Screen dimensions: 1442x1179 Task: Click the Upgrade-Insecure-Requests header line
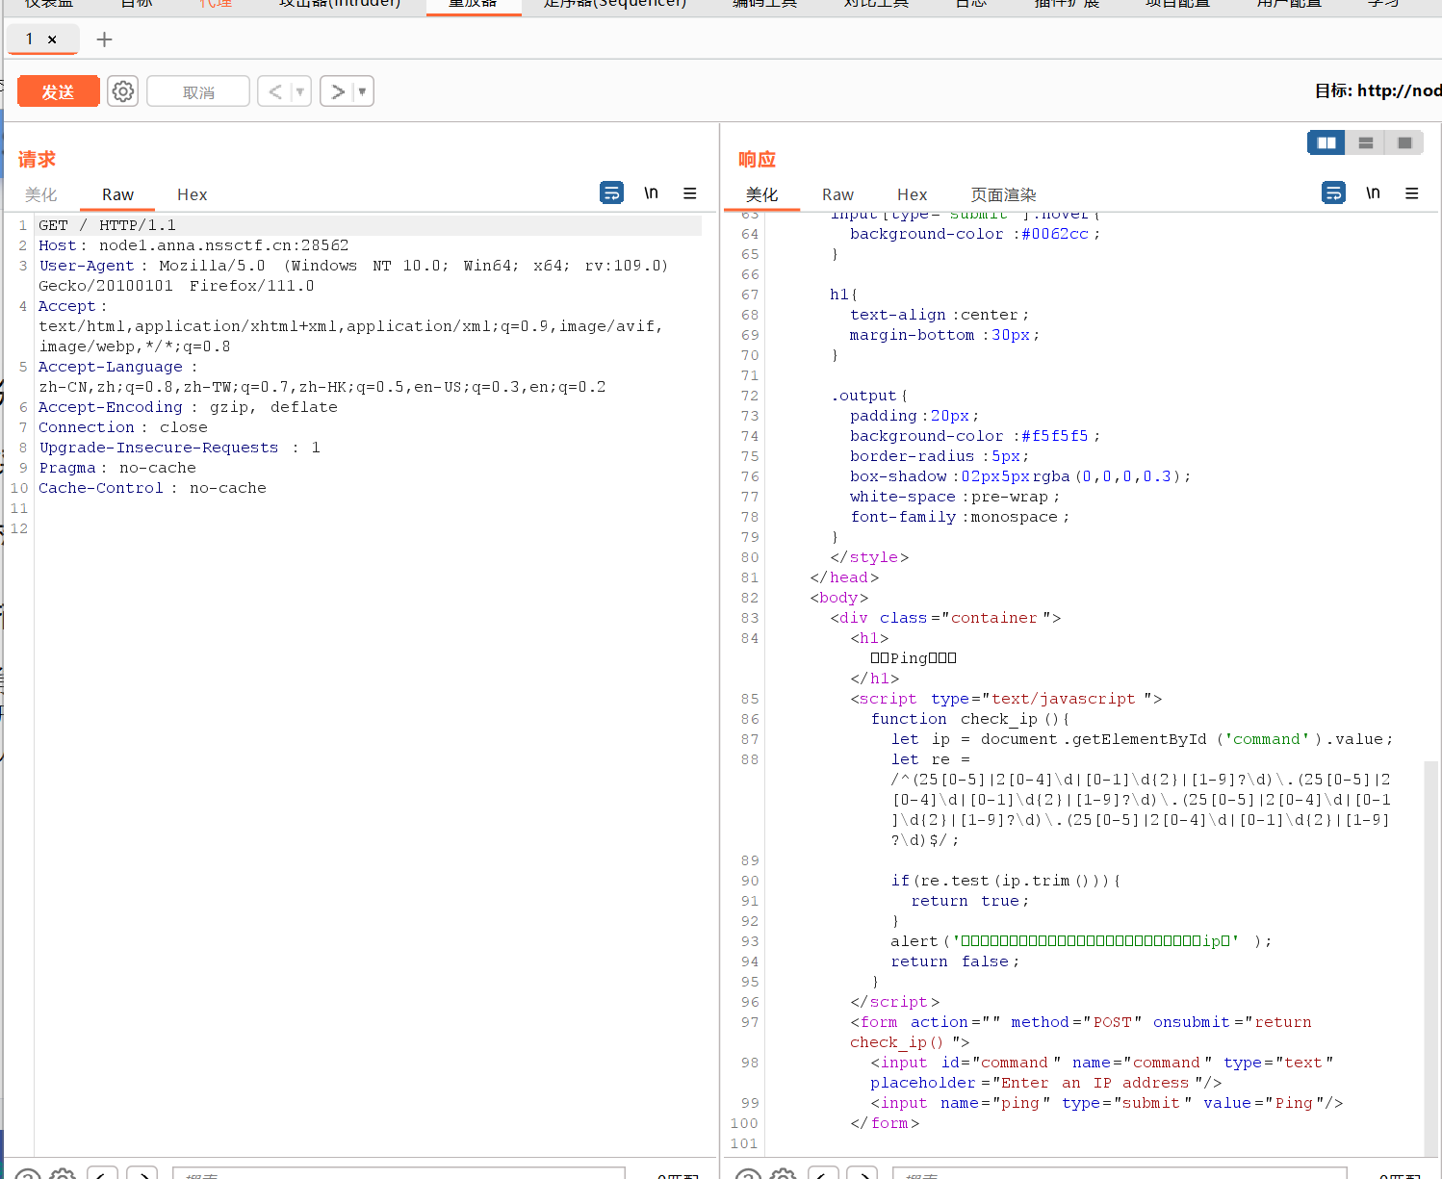tap(179, 448)
